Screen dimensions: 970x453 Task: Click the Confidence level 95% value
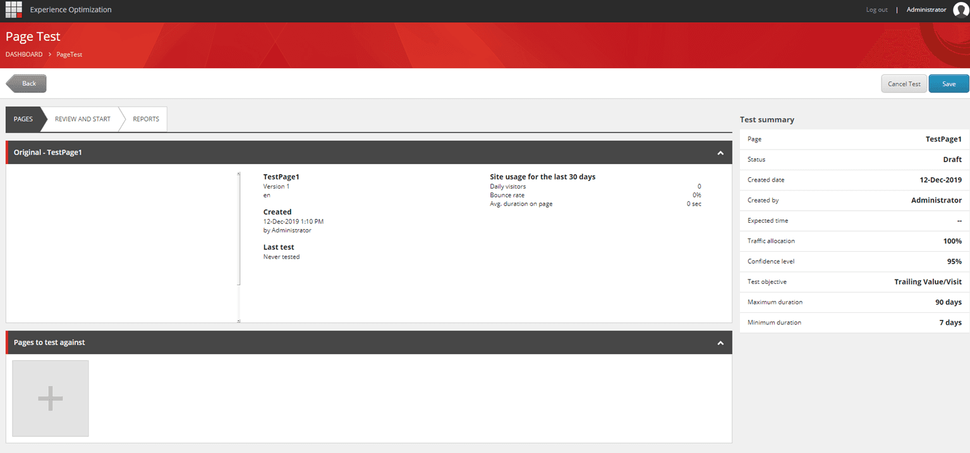(x=955, y=261)
